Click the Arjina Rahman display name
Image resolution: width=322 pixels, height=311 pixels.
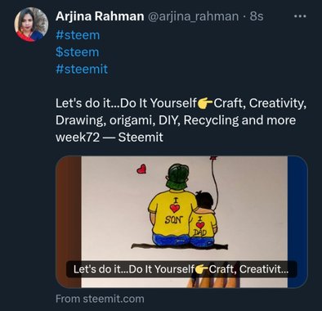tap(100, 16)
